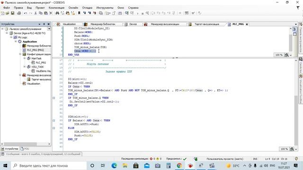The width and height of the screenshot is (303, 170).
Task: Undo the last action
Action: 26,13
